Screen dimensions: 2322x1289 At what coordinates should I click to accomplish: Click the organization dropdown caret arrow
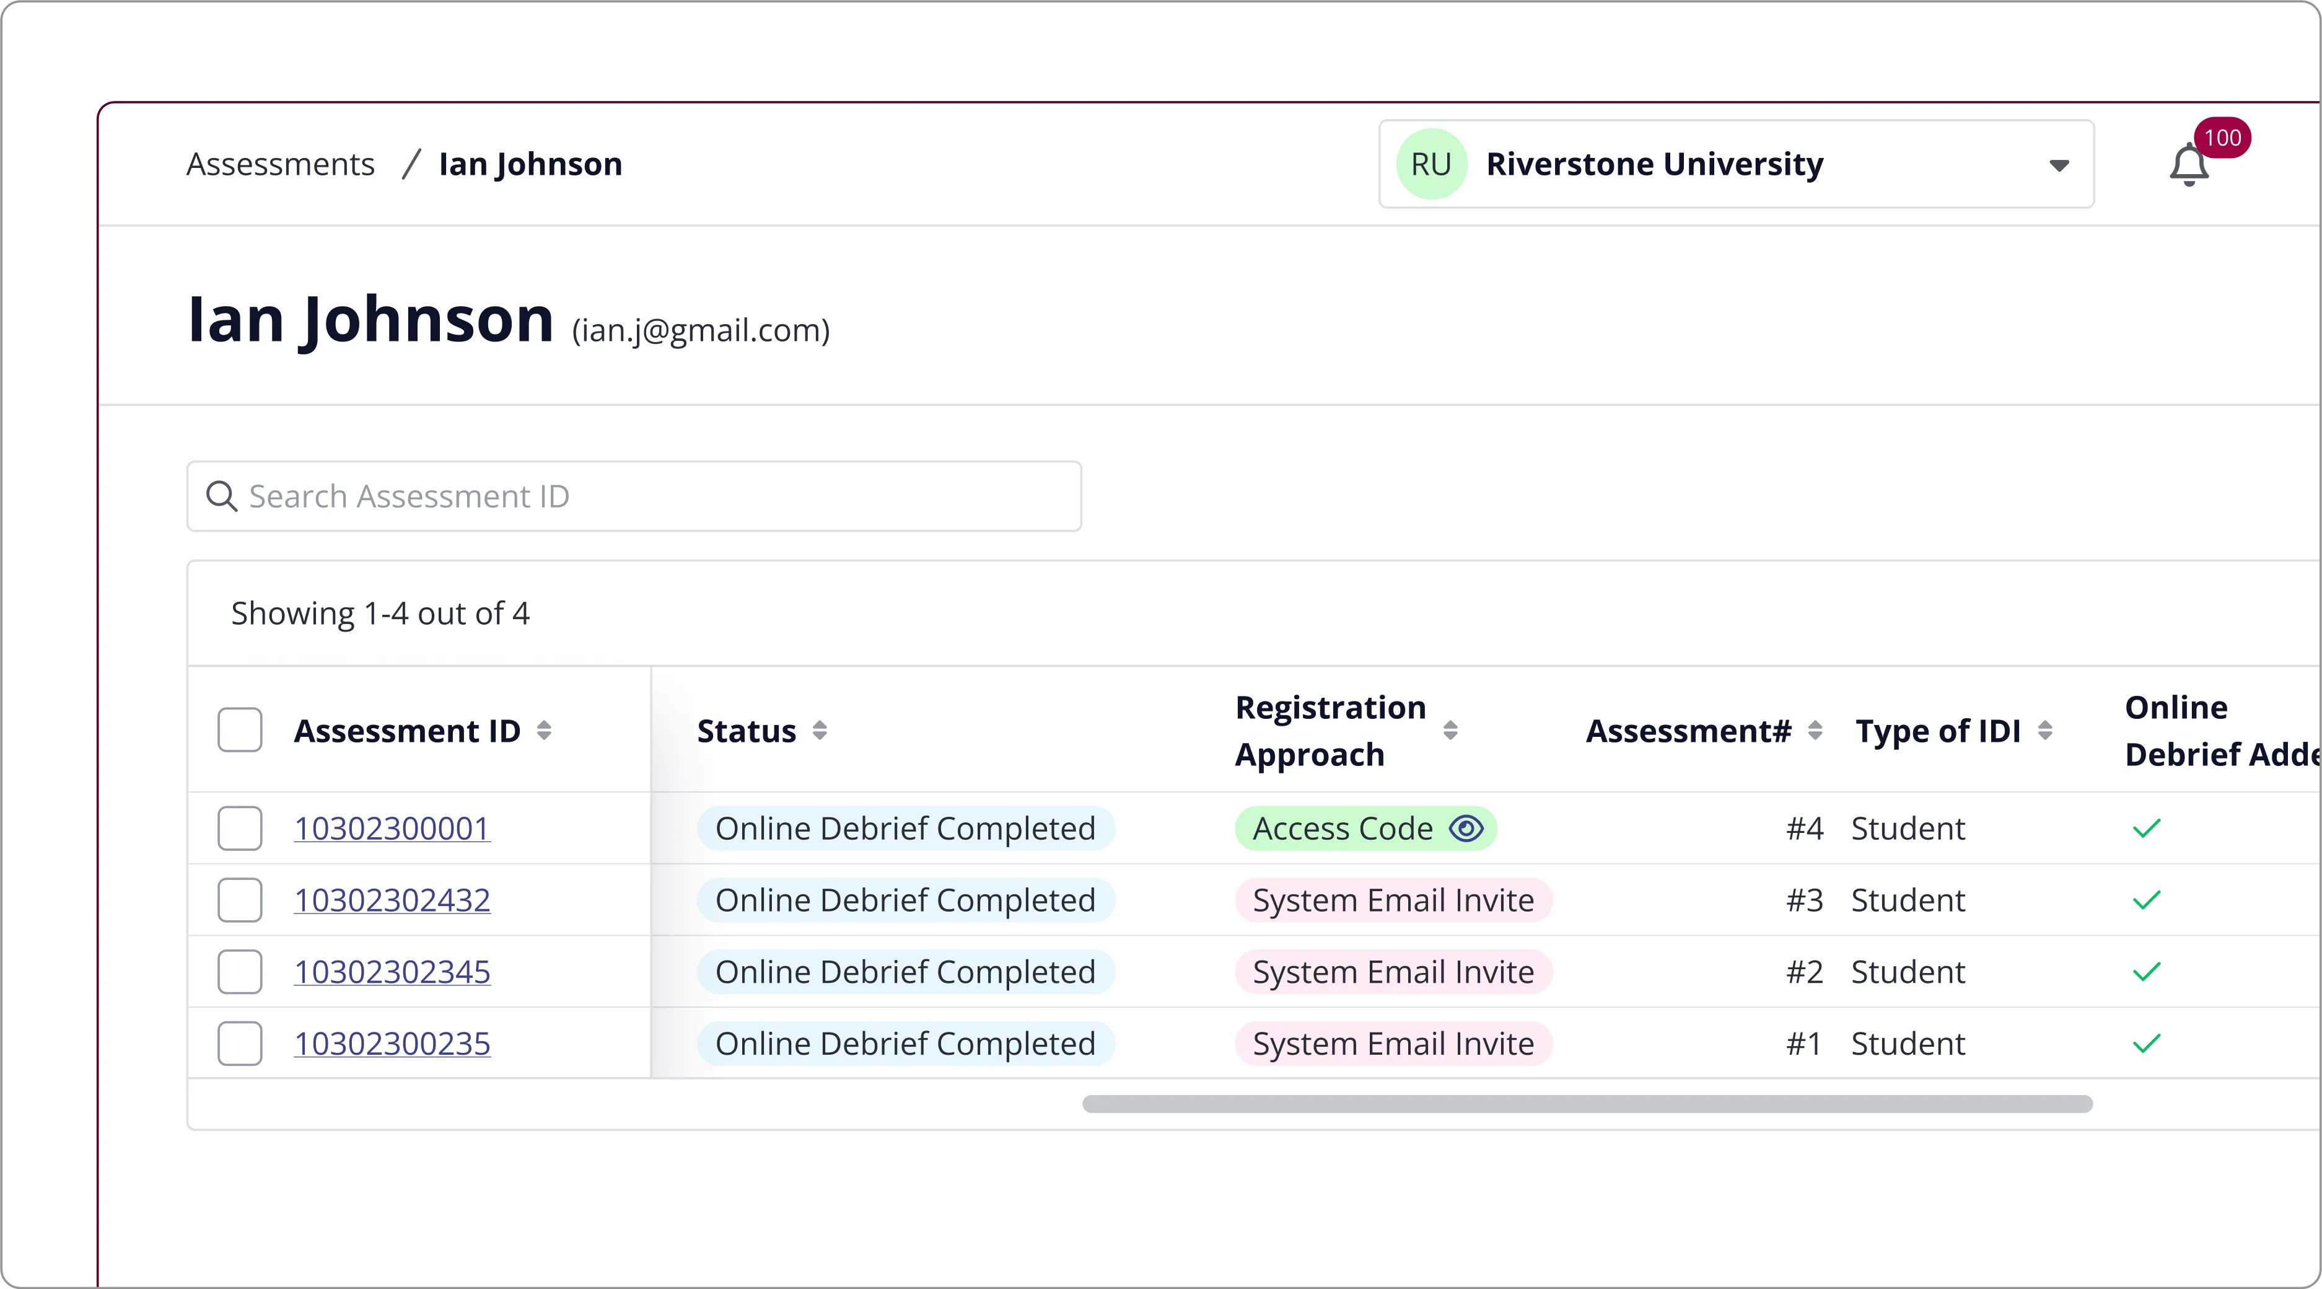pos(2059,166)
